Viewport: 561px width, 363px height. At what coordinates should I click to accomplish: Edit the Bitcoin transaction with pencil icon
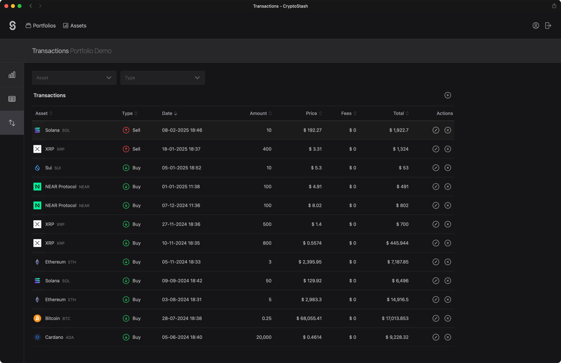[x=436, y=318]
